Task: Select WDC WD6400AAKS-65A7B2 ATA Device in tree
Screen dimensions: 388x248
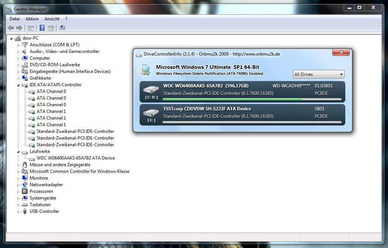Action: [76, 158]
